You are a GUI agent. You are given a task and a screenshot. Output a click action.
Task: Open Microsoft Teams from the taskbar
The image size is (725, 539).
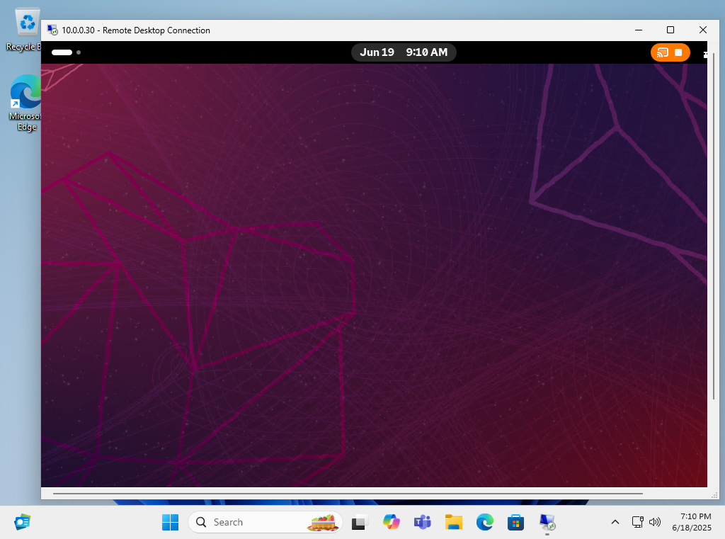422,522
